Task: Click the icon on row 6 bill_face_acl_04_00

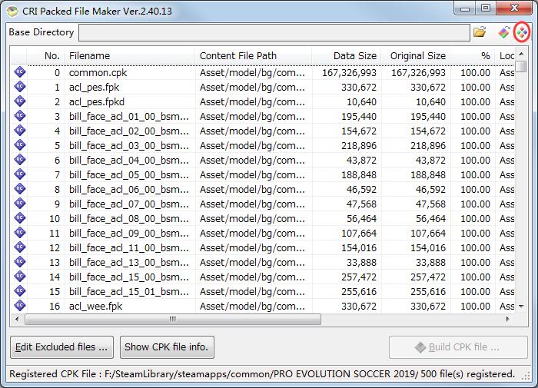Action: 20,160
